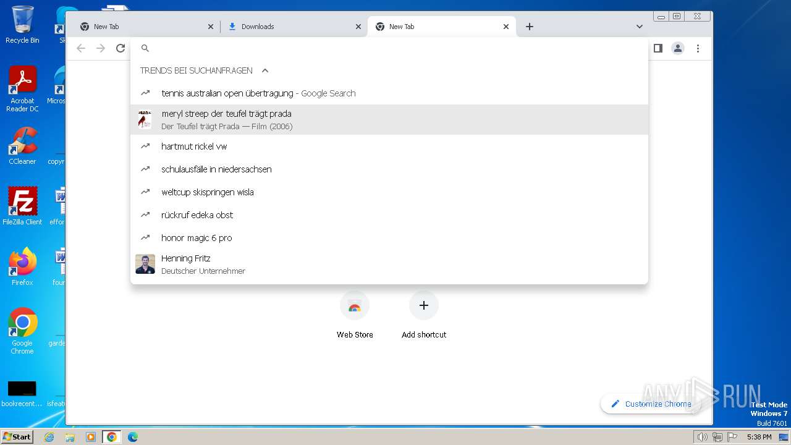Open the Action Center flag icon

(732, 437)
